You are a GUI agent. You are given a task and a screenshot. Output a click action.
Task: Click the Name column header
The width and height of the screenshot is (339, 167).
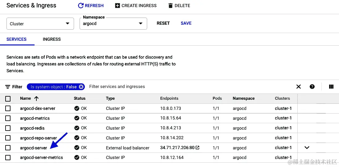[26, 98]
